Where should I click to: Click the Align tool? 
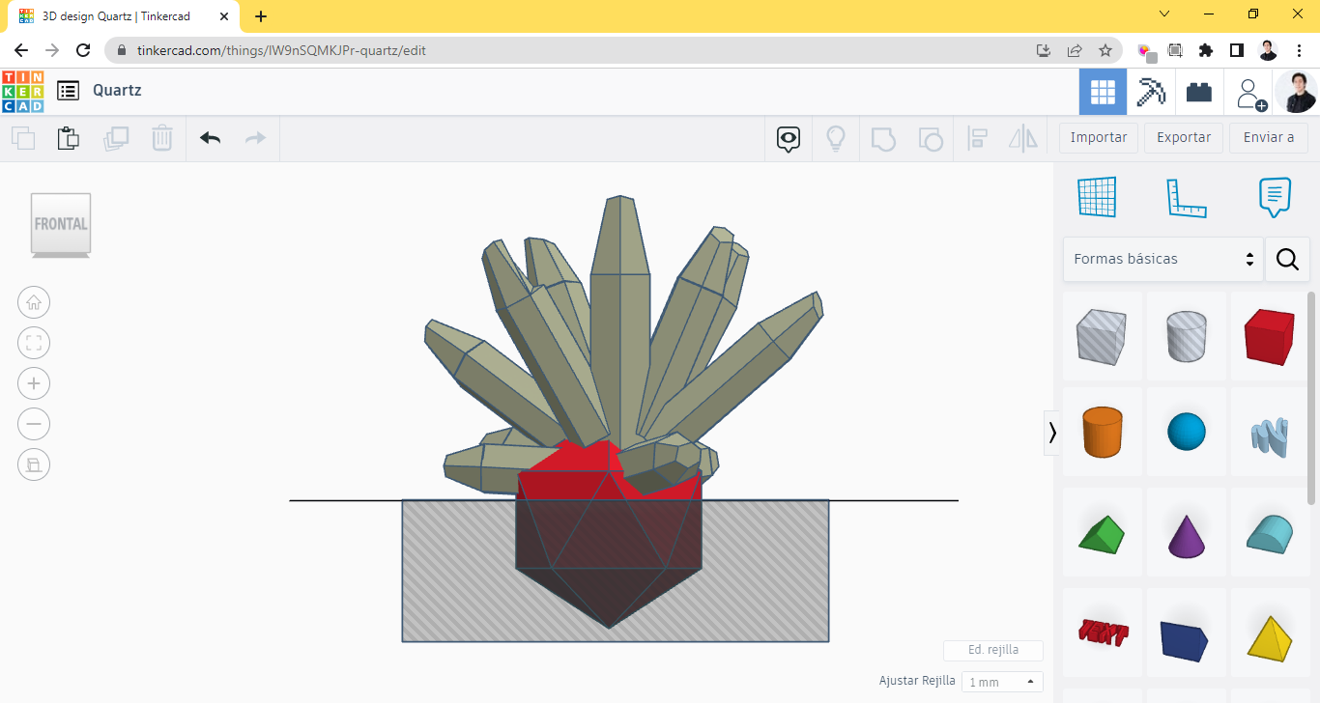[x=977, y=139]
